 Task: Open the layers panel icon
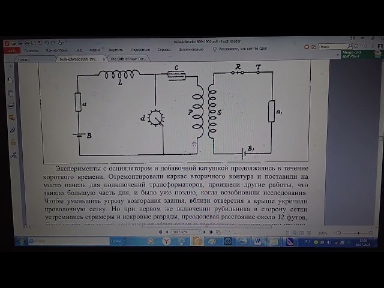[11, 106]
